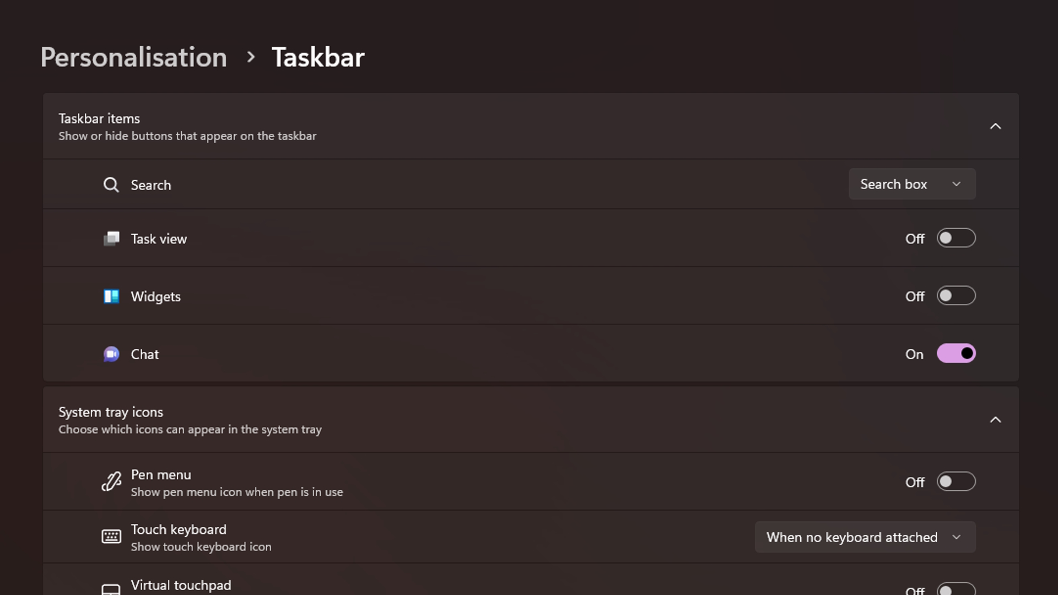Viewport: 1058px width, 595px height.
Task: Select the Taskbar settings tab
Action: [x=317, y=56]
